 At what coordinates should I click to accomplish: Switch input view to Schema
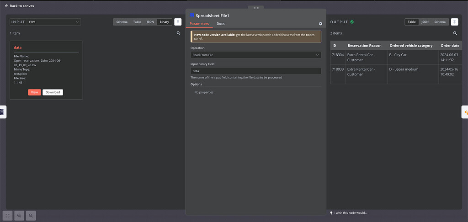coord(122,22)
